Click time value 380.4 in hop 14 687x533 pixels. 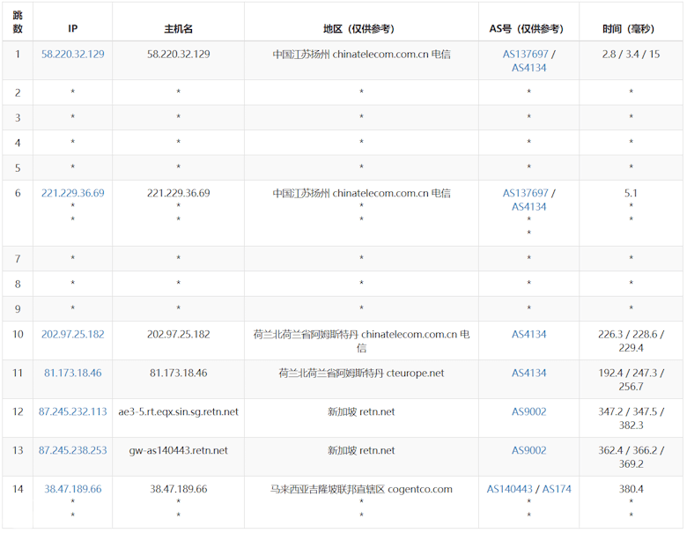(631, 488)
